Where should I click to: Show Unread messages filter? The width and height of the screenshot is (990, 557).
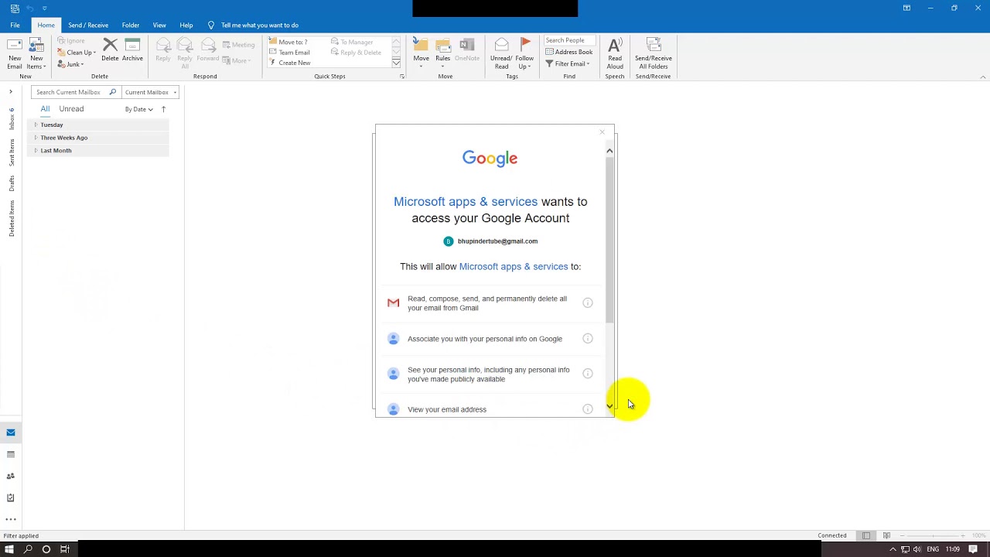pos(71,109)
